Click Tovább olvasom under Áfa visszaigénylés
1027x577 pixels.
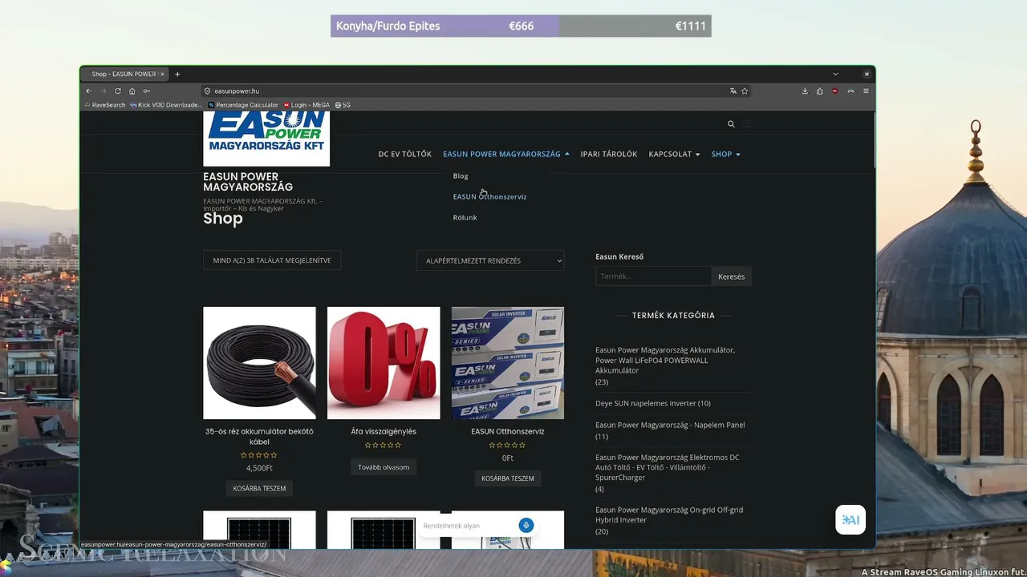tap(384, 467)
